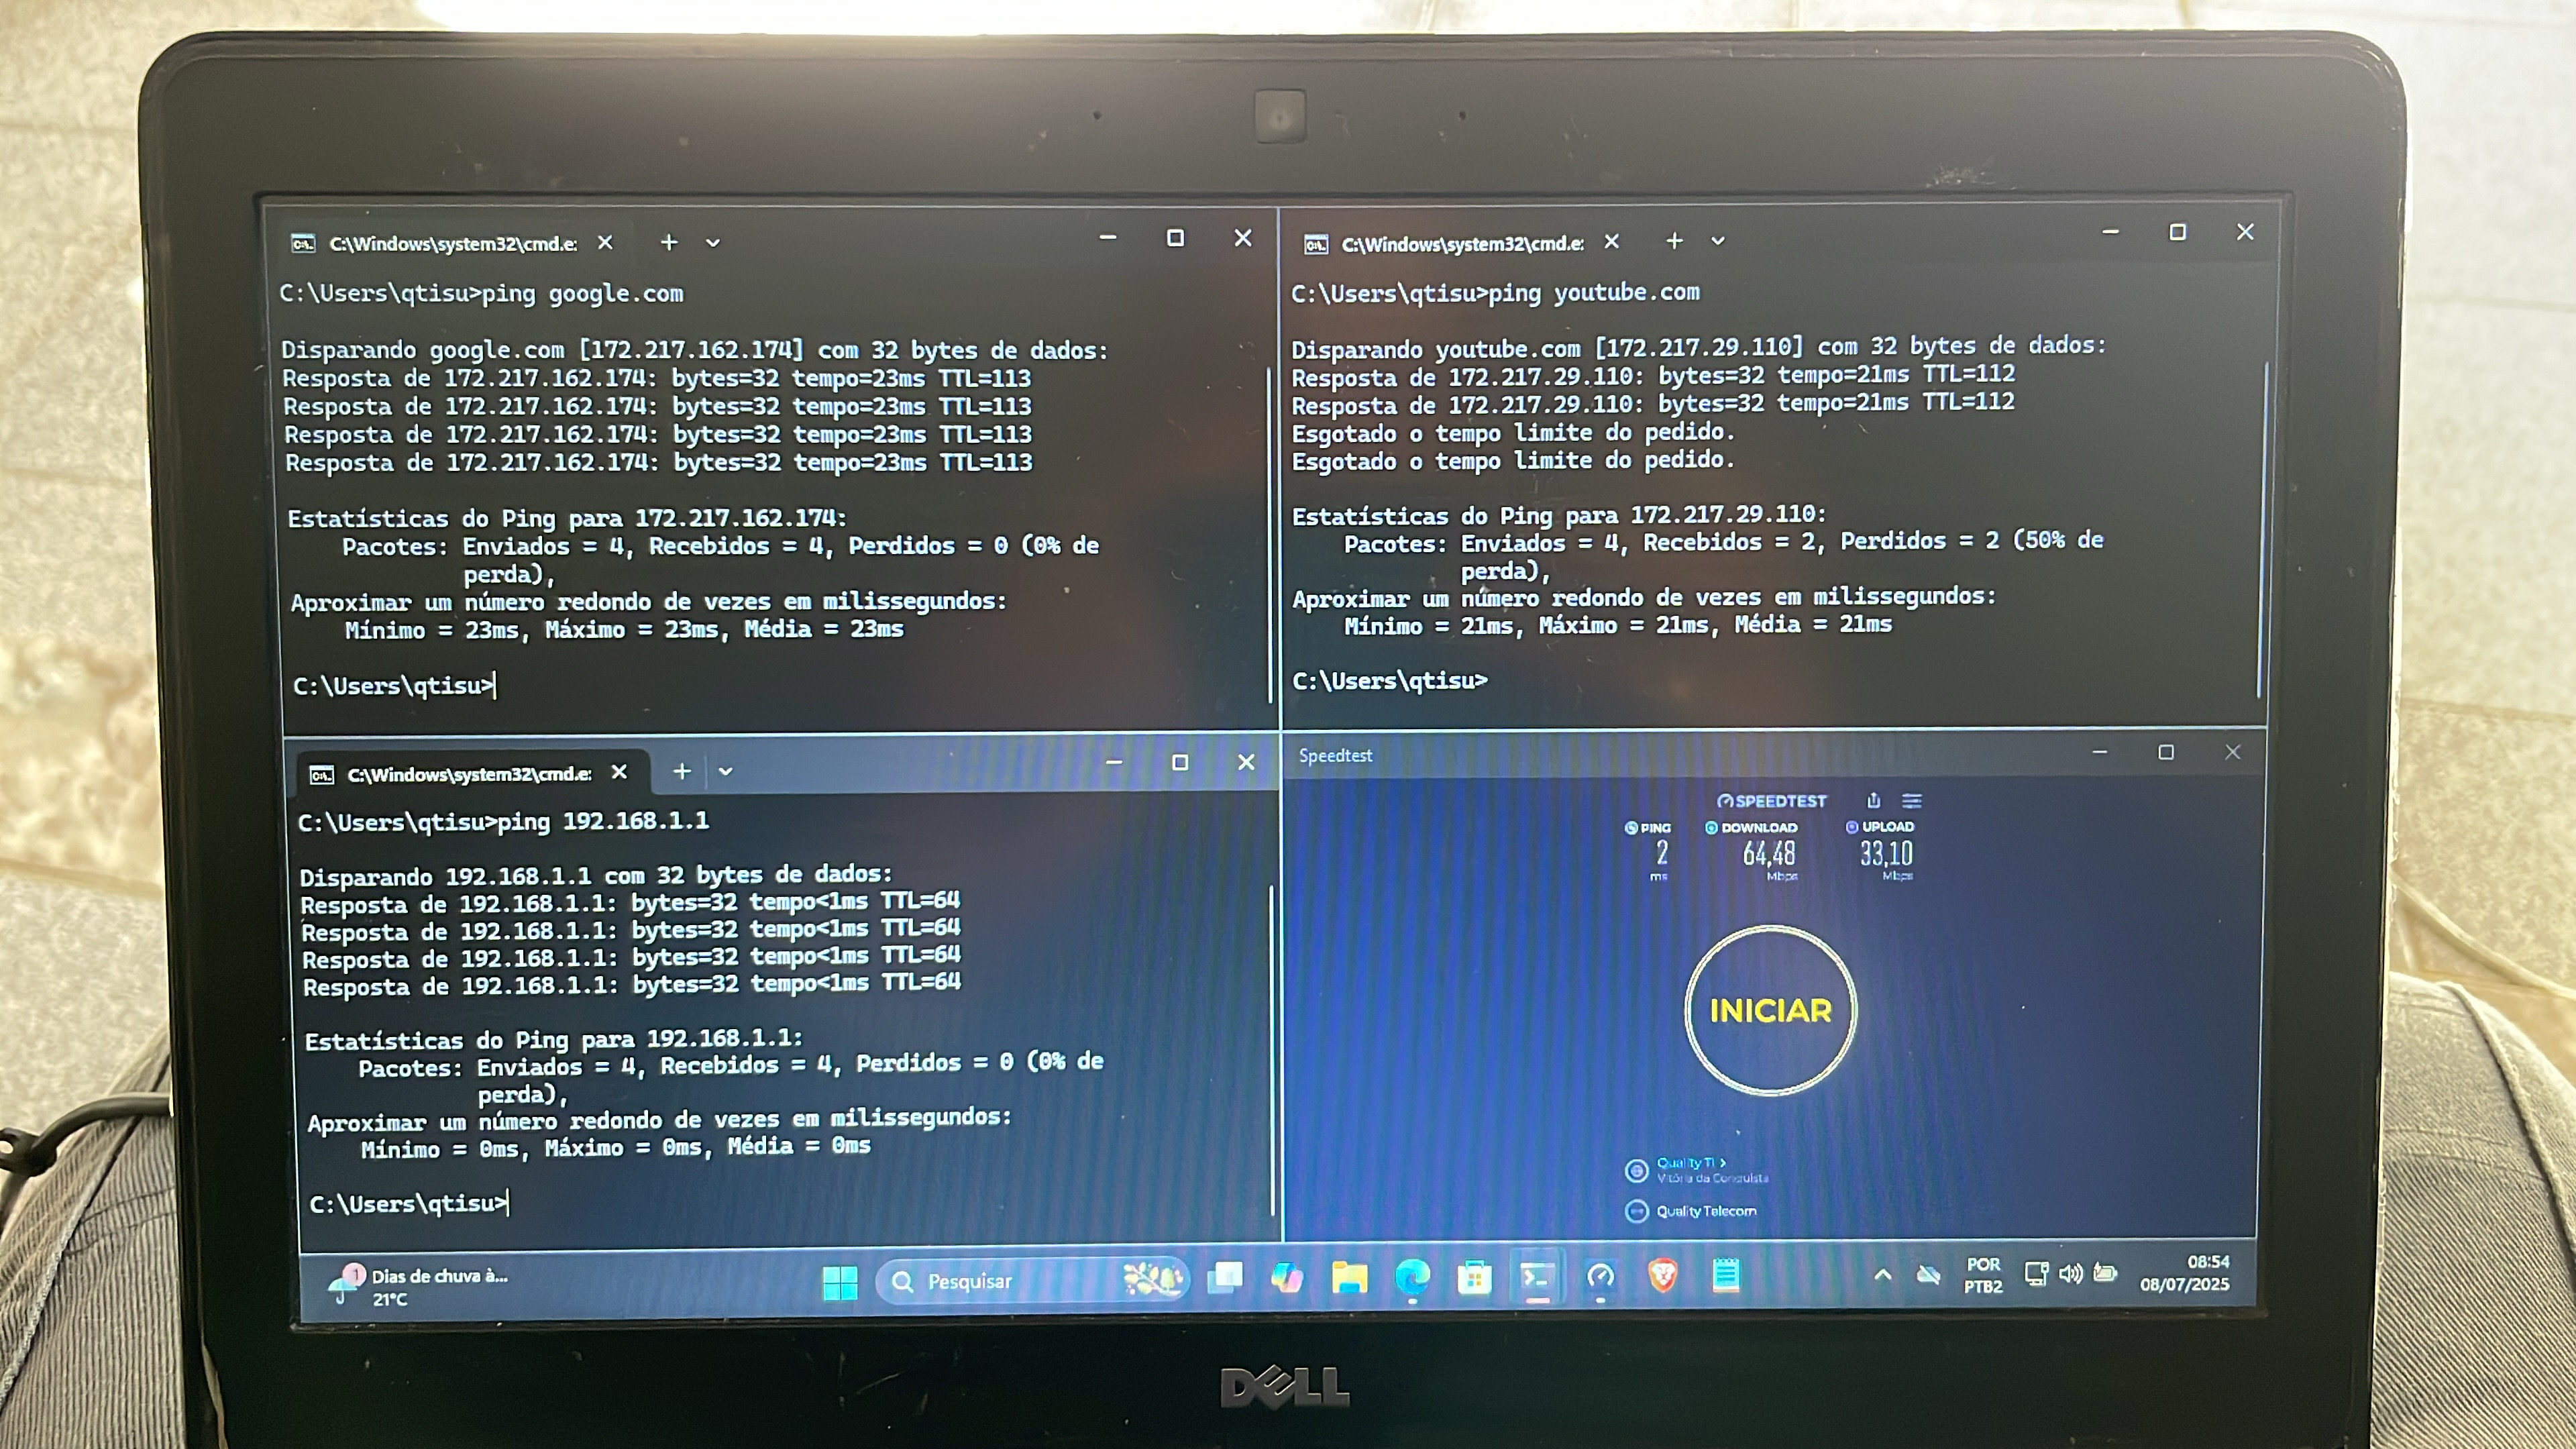Open the Speedtest share results icon
This screenshot has width=2576, height=1449.
(x=1873, y=801)
